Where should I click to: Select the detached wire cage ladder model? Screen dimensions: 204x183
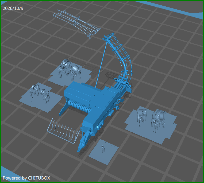point(76,24)
